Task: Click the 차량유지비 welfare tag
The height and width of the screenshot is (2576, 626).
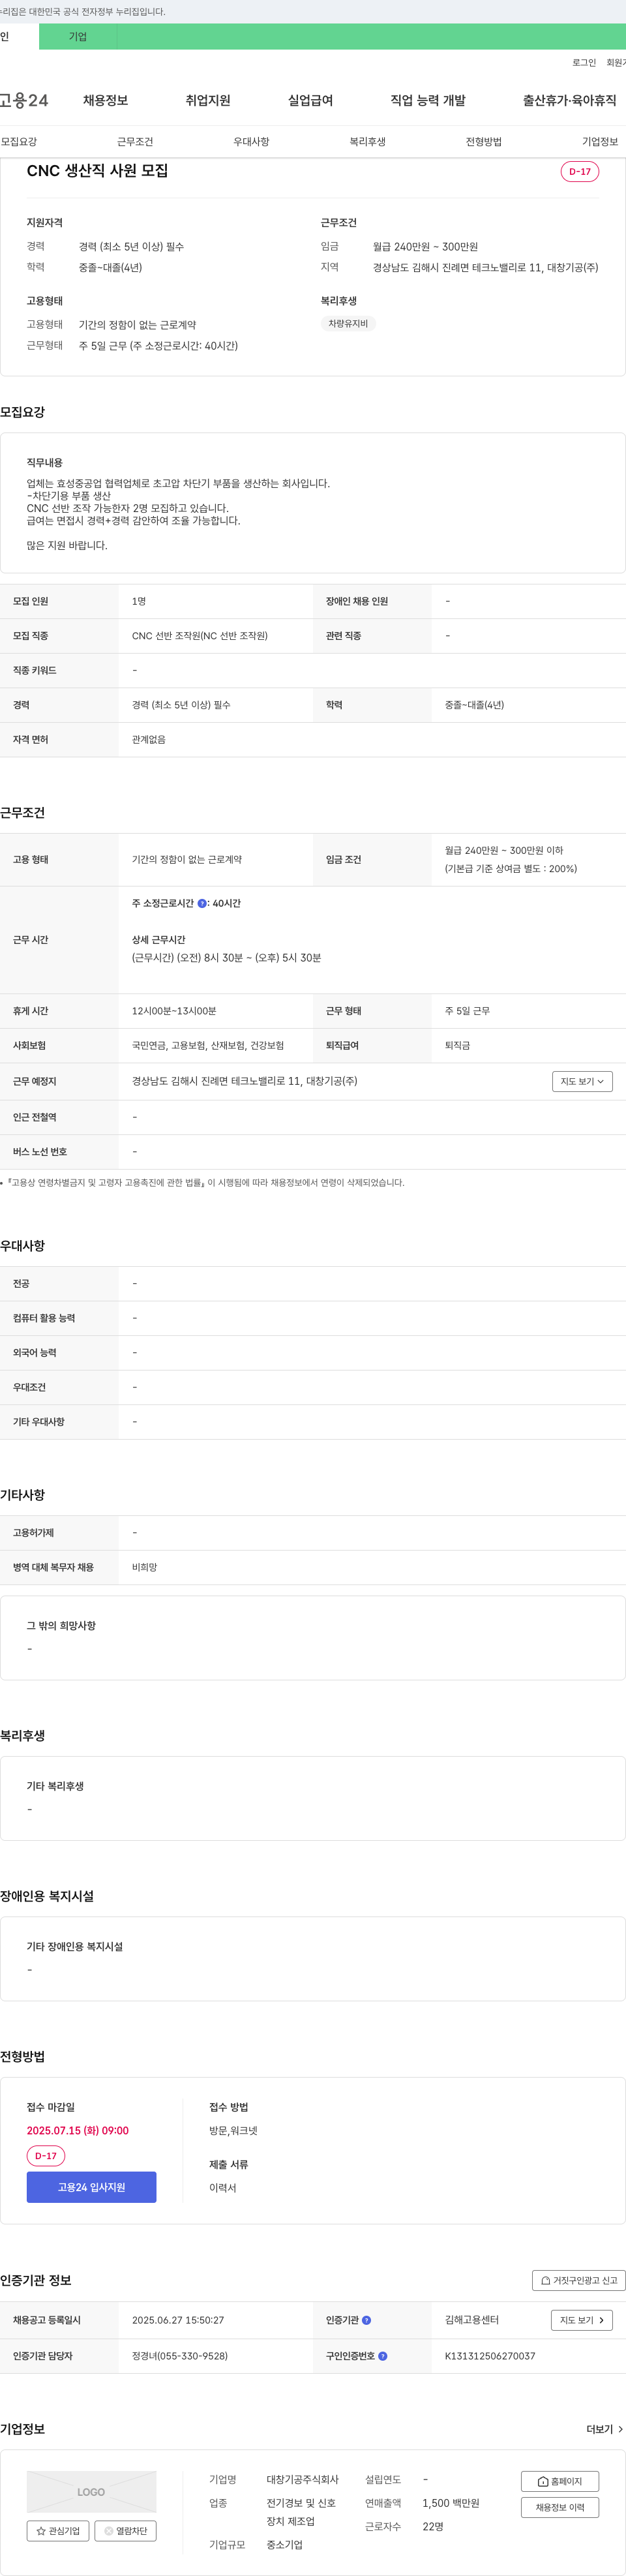Action: 348,324
